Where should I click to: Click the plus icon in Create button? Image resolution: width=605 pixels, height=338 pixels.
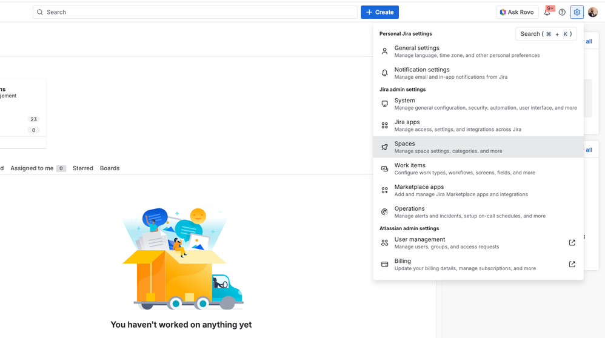(x=369, y=12)
